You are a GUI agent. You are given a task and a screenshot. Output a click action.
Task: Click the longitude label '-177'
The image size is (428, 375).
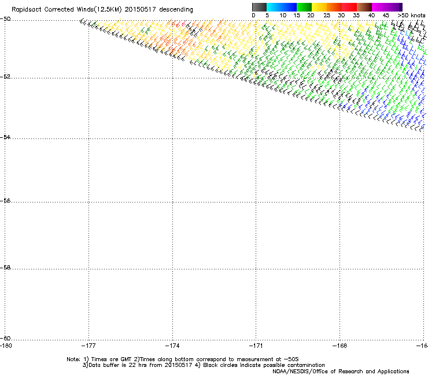[x=88, y=346]
